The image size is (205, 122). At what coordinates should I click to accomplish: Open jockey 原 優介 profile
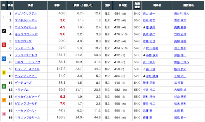point(151,27)
